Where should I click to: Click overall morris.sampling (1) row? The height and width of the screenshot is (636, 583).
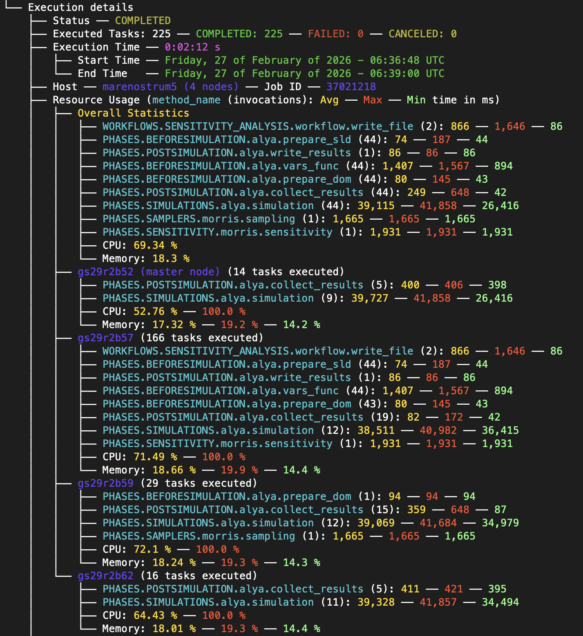(x=289, y=219)
